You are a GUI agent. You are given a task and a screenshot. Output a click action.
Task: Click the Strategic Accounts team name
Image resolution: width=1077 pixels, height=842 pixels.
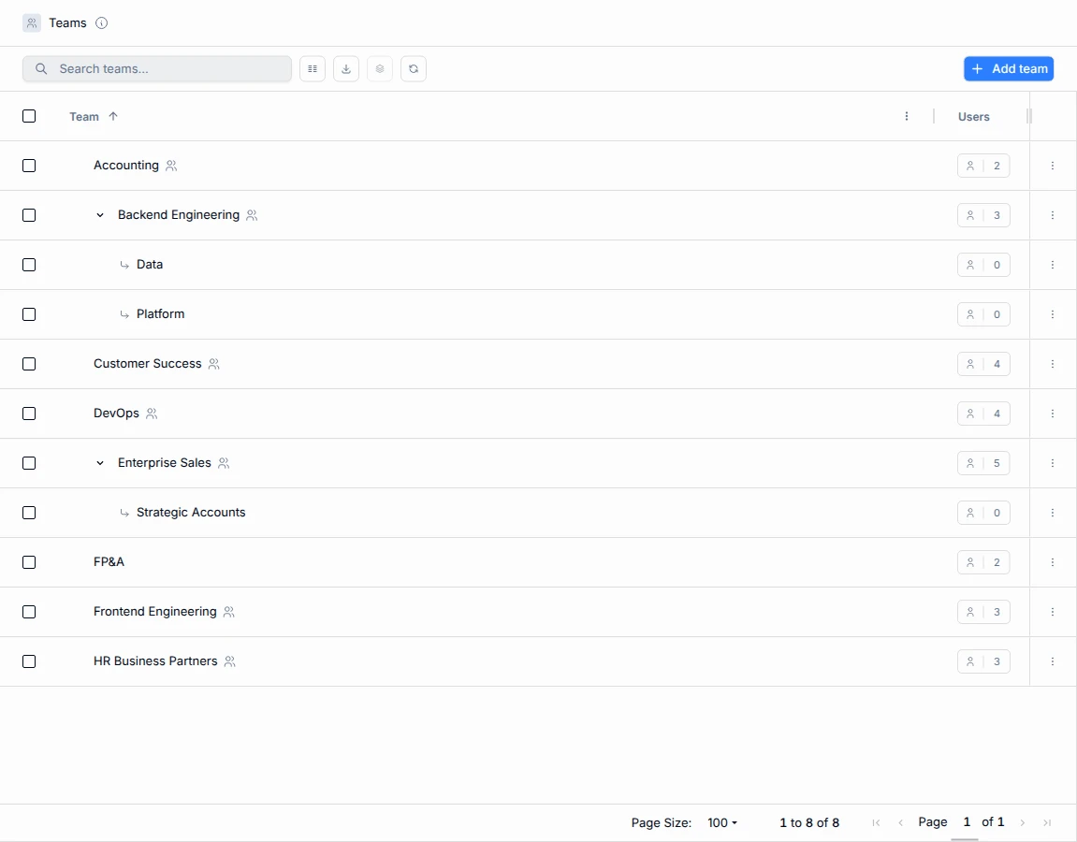tap(191, 513)
